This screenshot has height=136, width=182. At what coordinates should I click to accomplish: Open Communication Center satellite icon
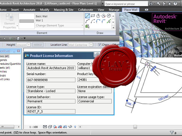point(164,4)
